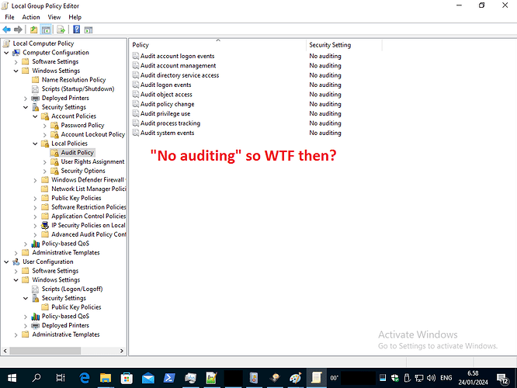Select Name Resolution Policy in tree

[74, 80]
